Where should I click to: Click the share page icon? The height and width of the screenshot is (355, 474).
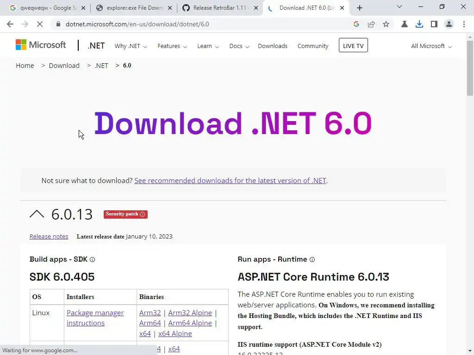click(x=371, y=24)
